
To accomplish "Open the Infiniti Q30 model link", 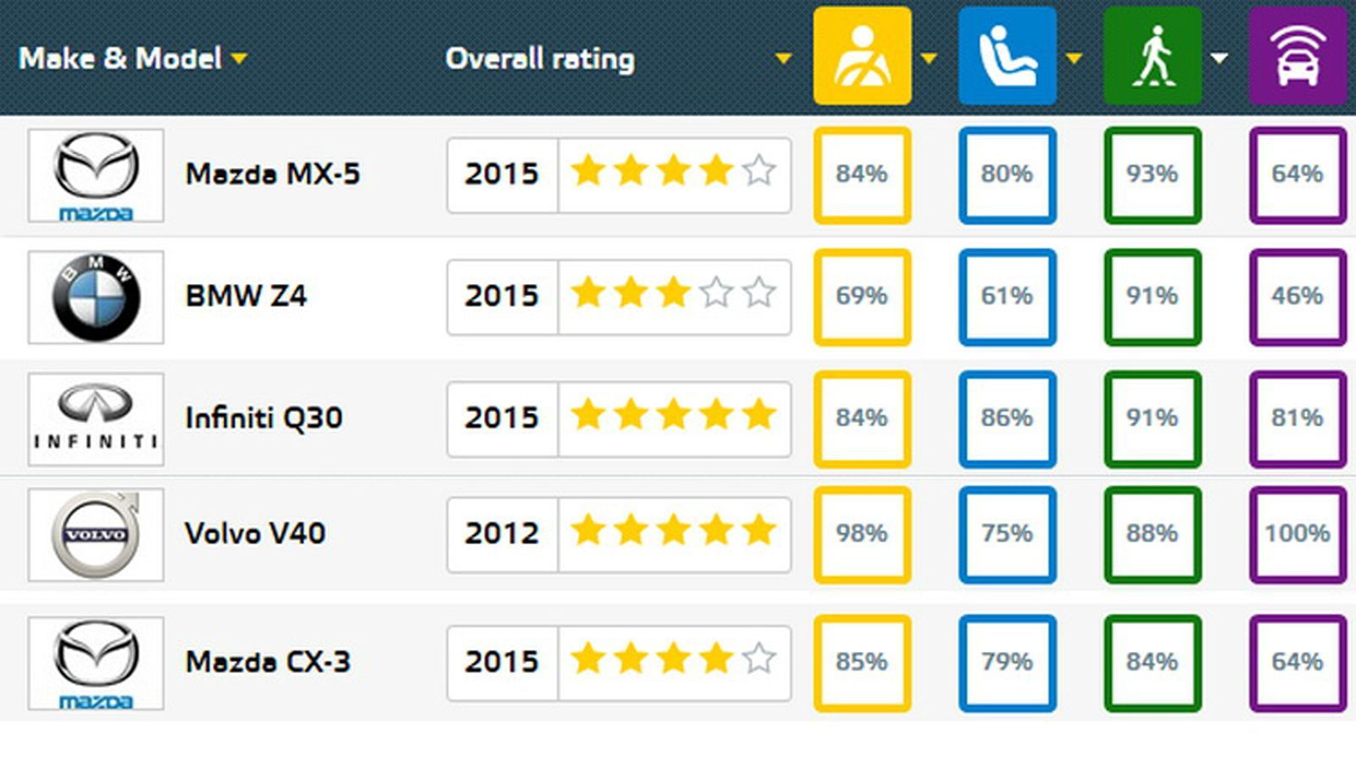I will [x=264, y=418].
